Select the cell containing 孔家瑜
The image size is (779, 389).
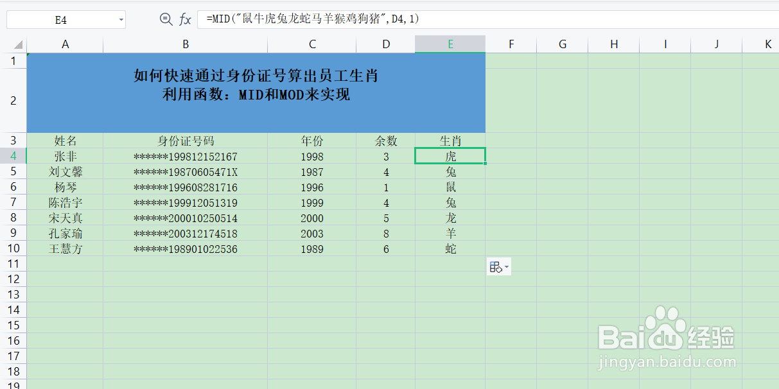(x=65, y=233)
